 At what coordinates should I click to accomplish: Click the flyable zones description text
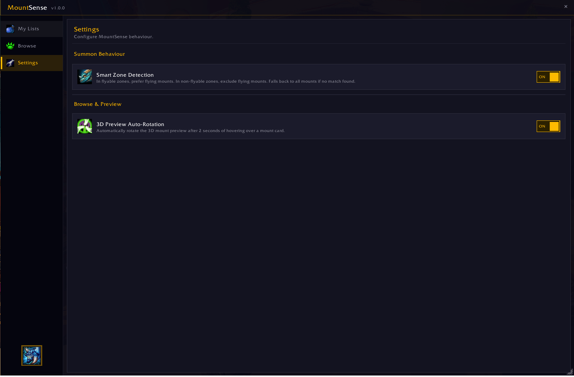coord(226,81)
